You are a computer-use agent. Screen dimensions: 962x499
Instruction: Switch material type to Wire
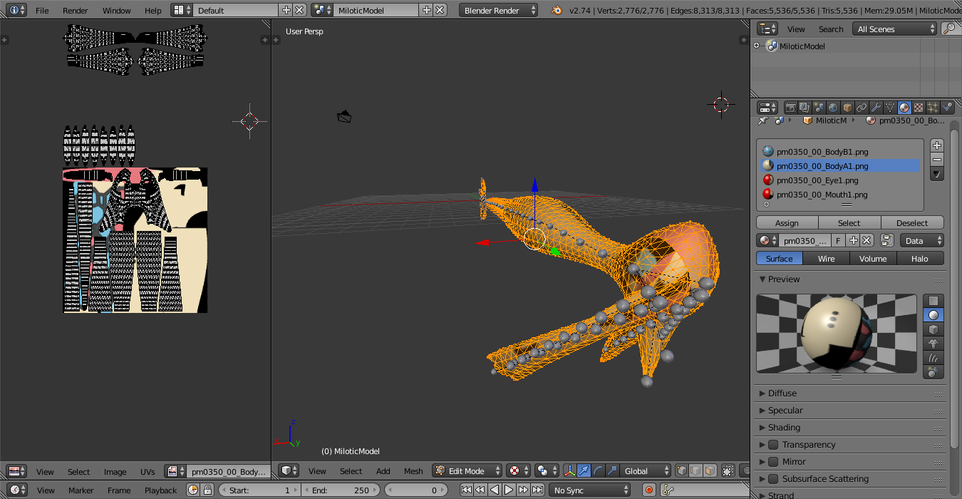826,258
